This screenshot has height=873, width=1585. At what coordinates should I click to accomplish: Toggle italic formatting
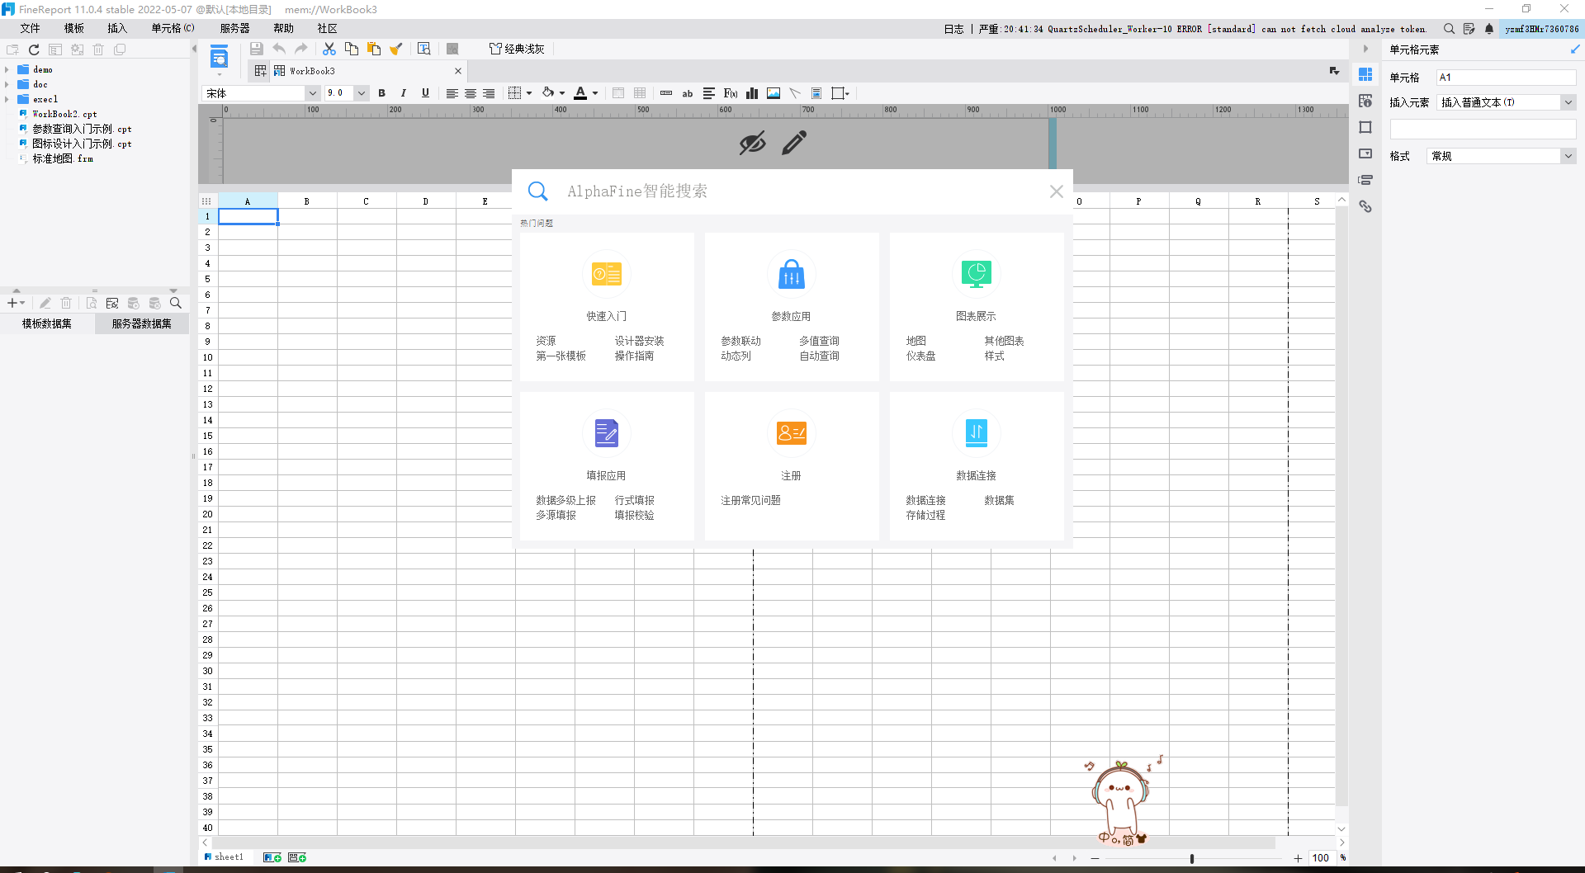pyautogui.click(x=403, y=93)
